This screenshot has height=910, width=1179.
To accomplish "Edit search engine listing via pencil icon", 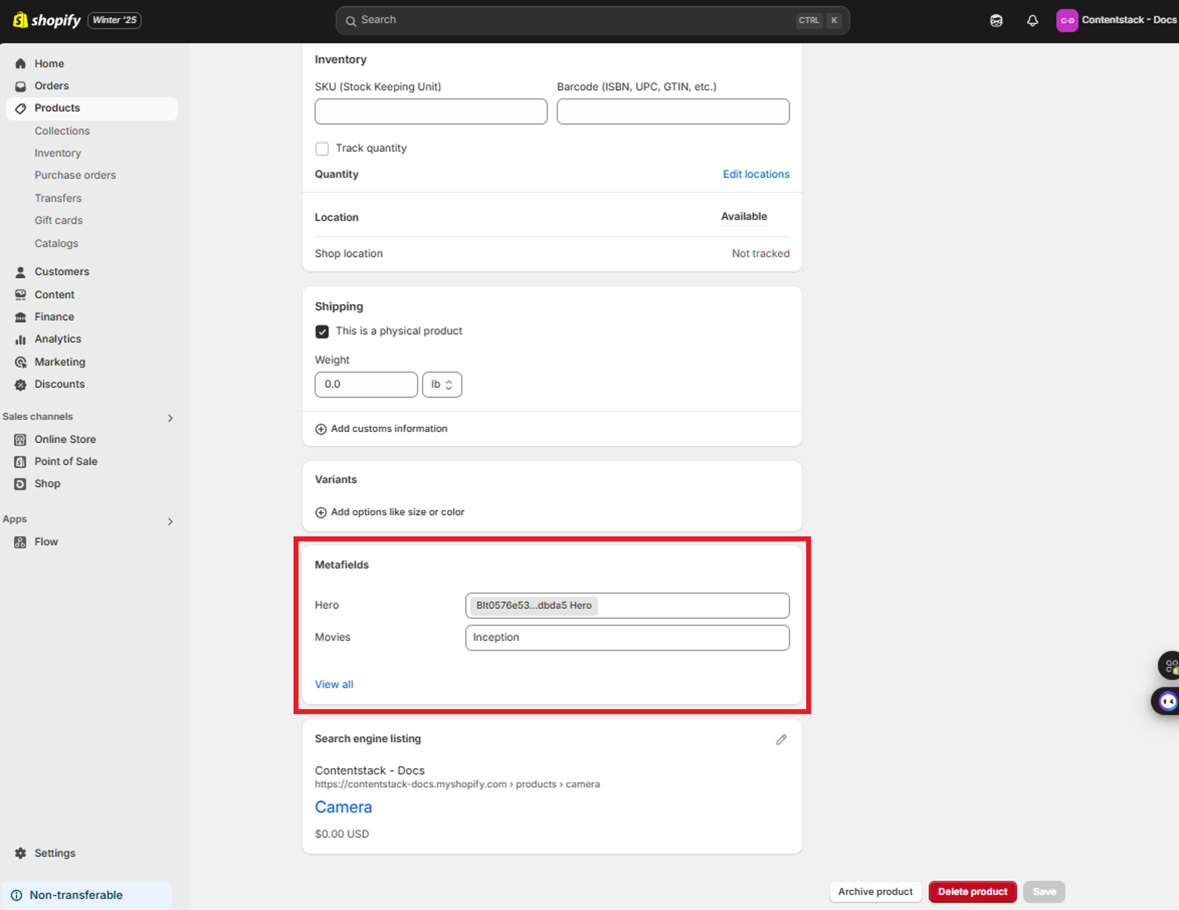I will [x=781, y=739].
